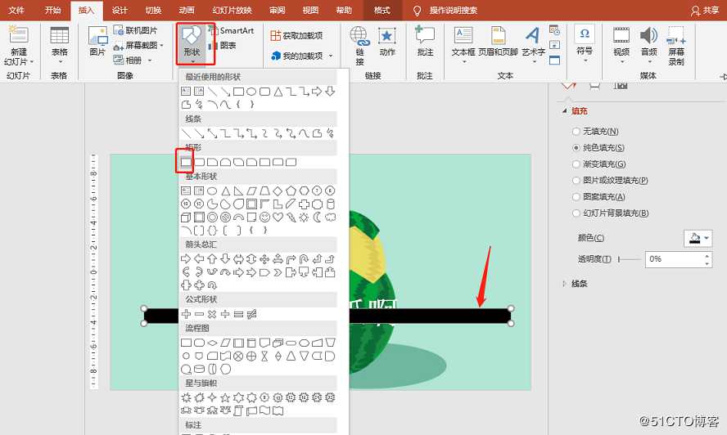Switch to the 动画 animations tab

[x=187, y=10]
